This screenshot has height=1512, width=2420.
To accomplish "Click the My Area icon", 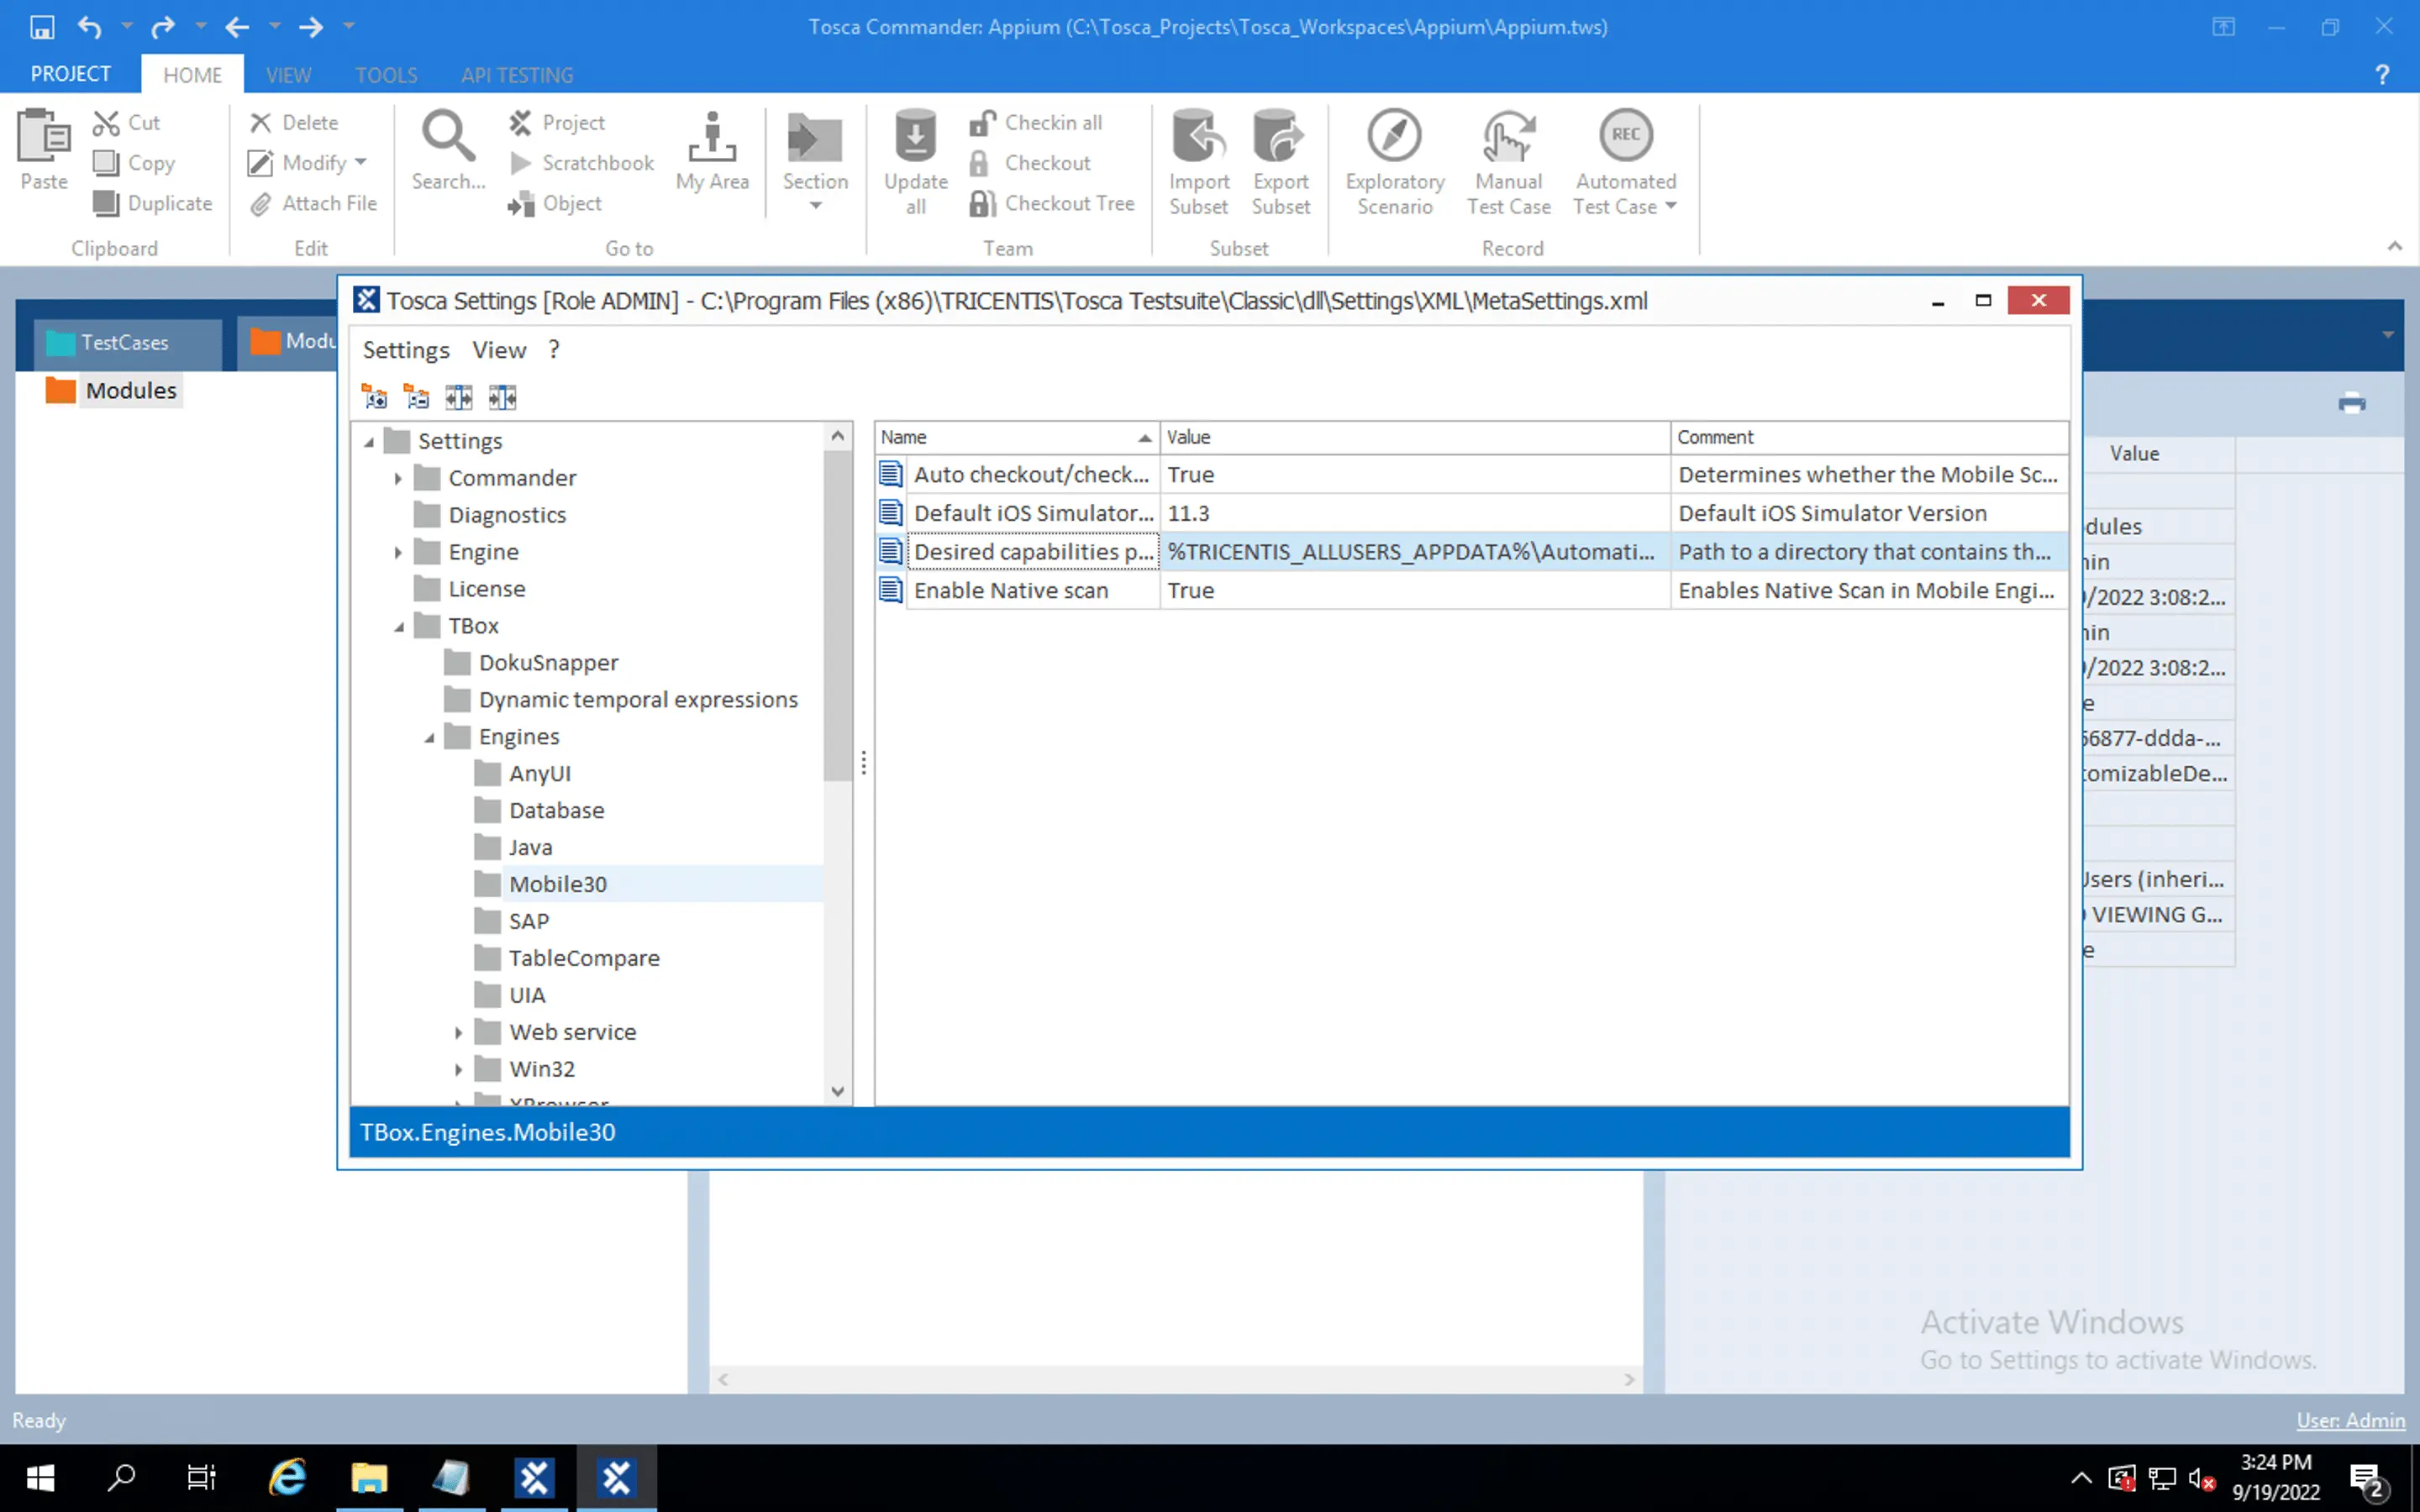I will click(x=712, y=137).
